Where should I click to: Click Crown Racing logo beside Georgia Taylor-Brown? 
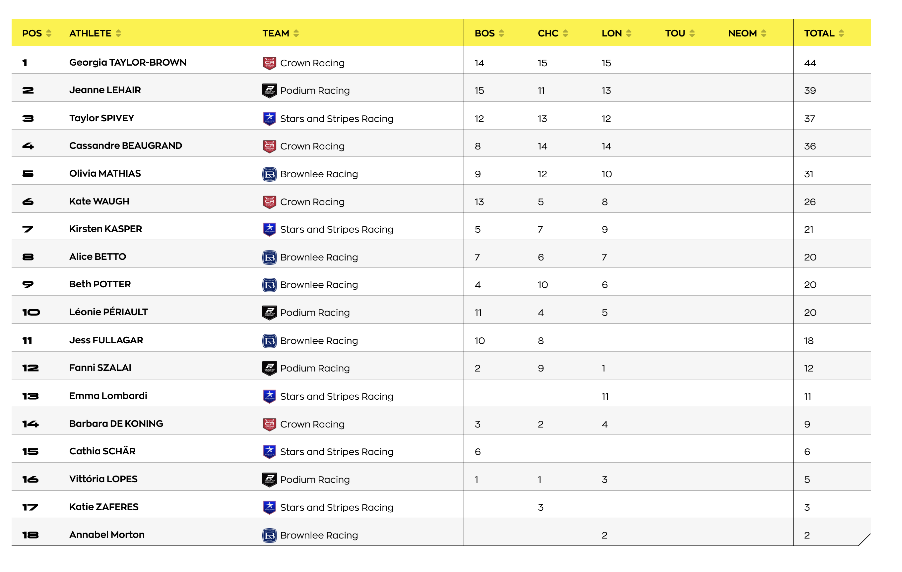[269, 63]
